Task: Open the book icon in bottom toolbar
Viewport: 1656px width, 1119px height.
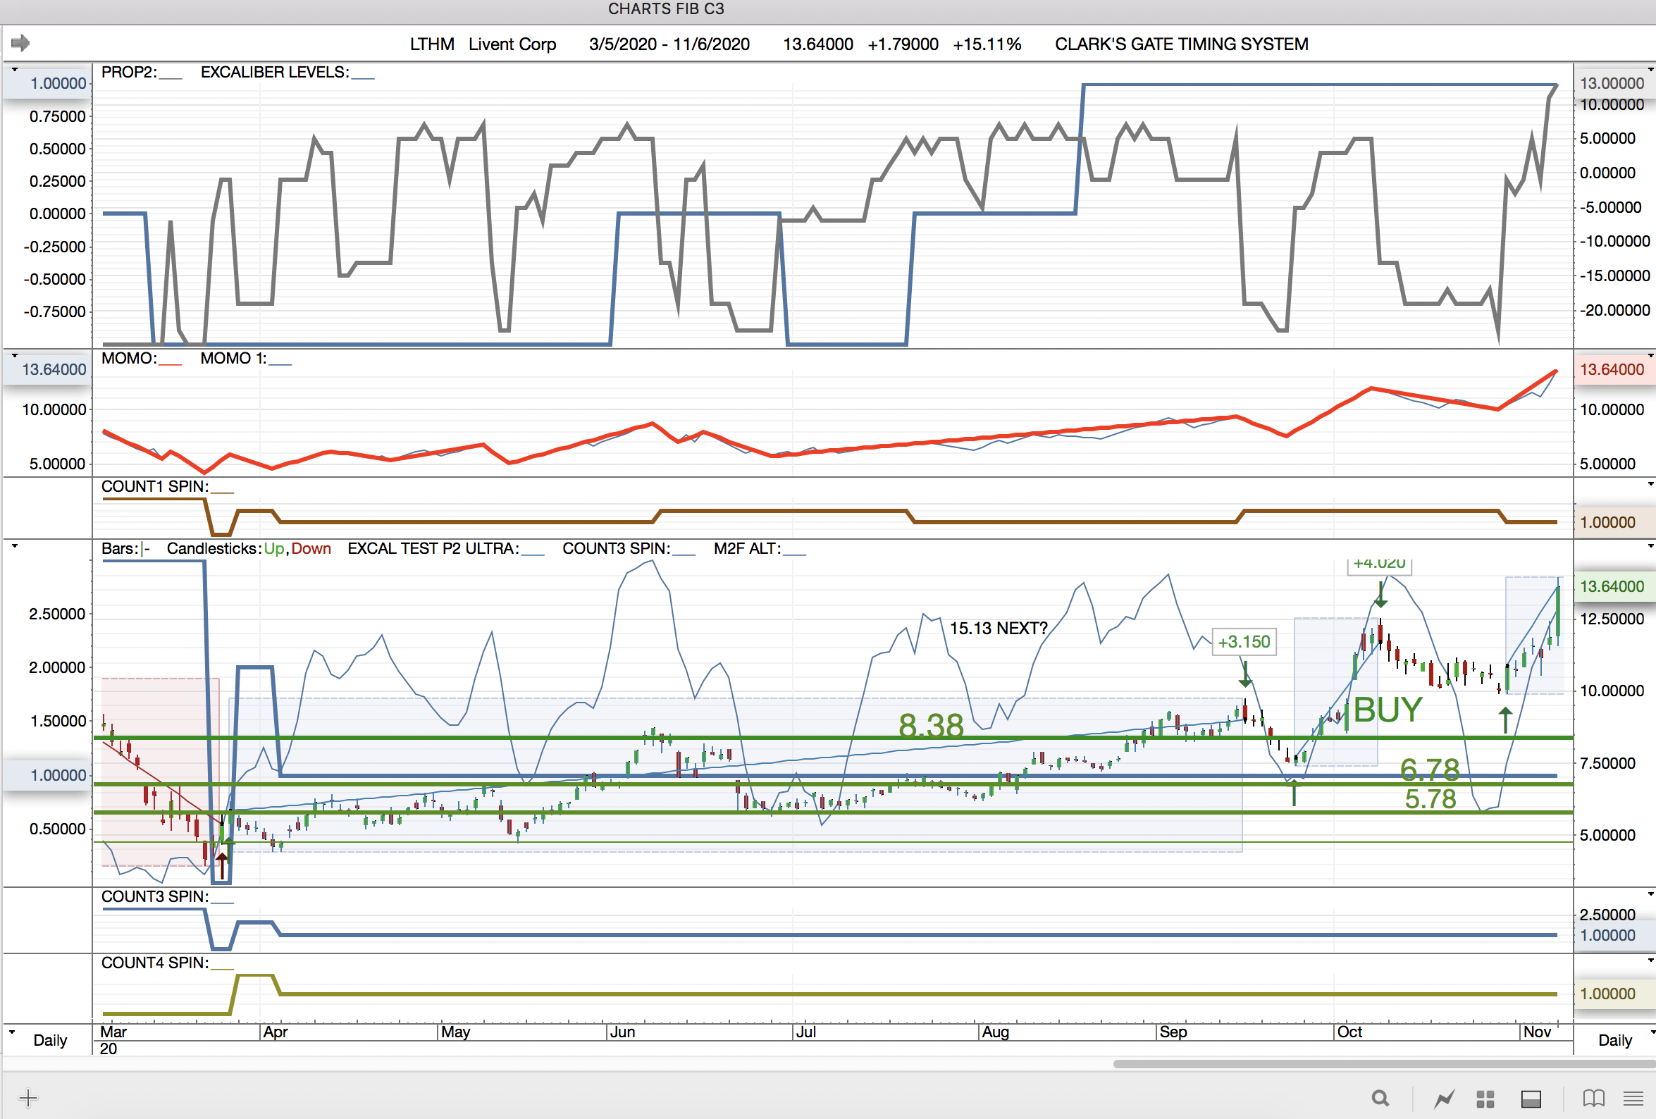Action: pyautogui.click(x=1593, y=1099)
